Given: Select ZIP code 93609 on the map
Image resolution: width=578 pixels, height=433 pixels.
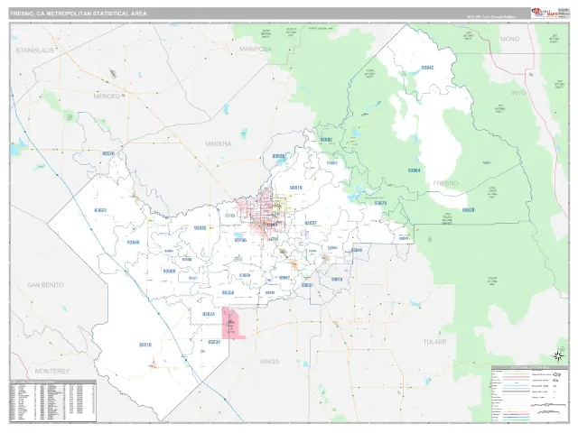Looking at the screenshot, I should [x=245, y=275].
